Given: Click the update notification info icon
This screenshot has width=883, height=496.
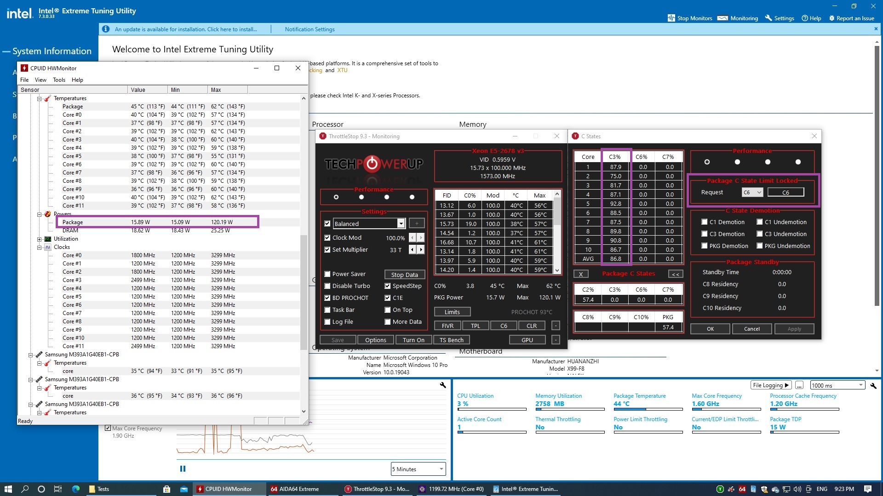Looking at the screenshot, I should point(106,29).
